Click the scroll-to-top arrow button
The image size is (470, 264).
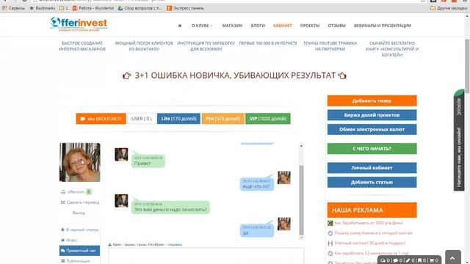point(453,257)
